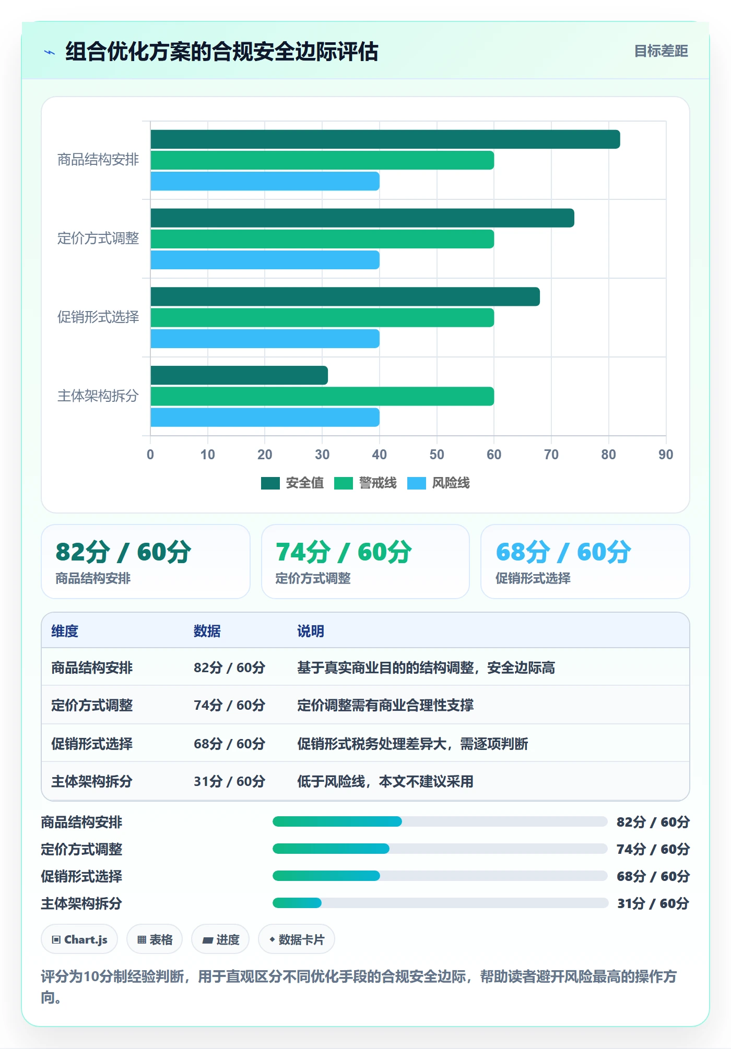731x1049 pixels.
Task: Click the 数据卡片 tag chip
Action: click(297, 939)
